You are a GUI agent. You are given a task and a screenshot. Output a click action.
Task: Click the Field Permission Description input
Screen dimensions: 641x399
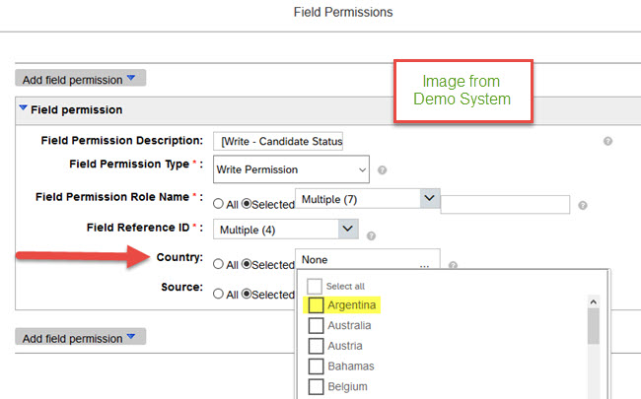click(278, 141)
